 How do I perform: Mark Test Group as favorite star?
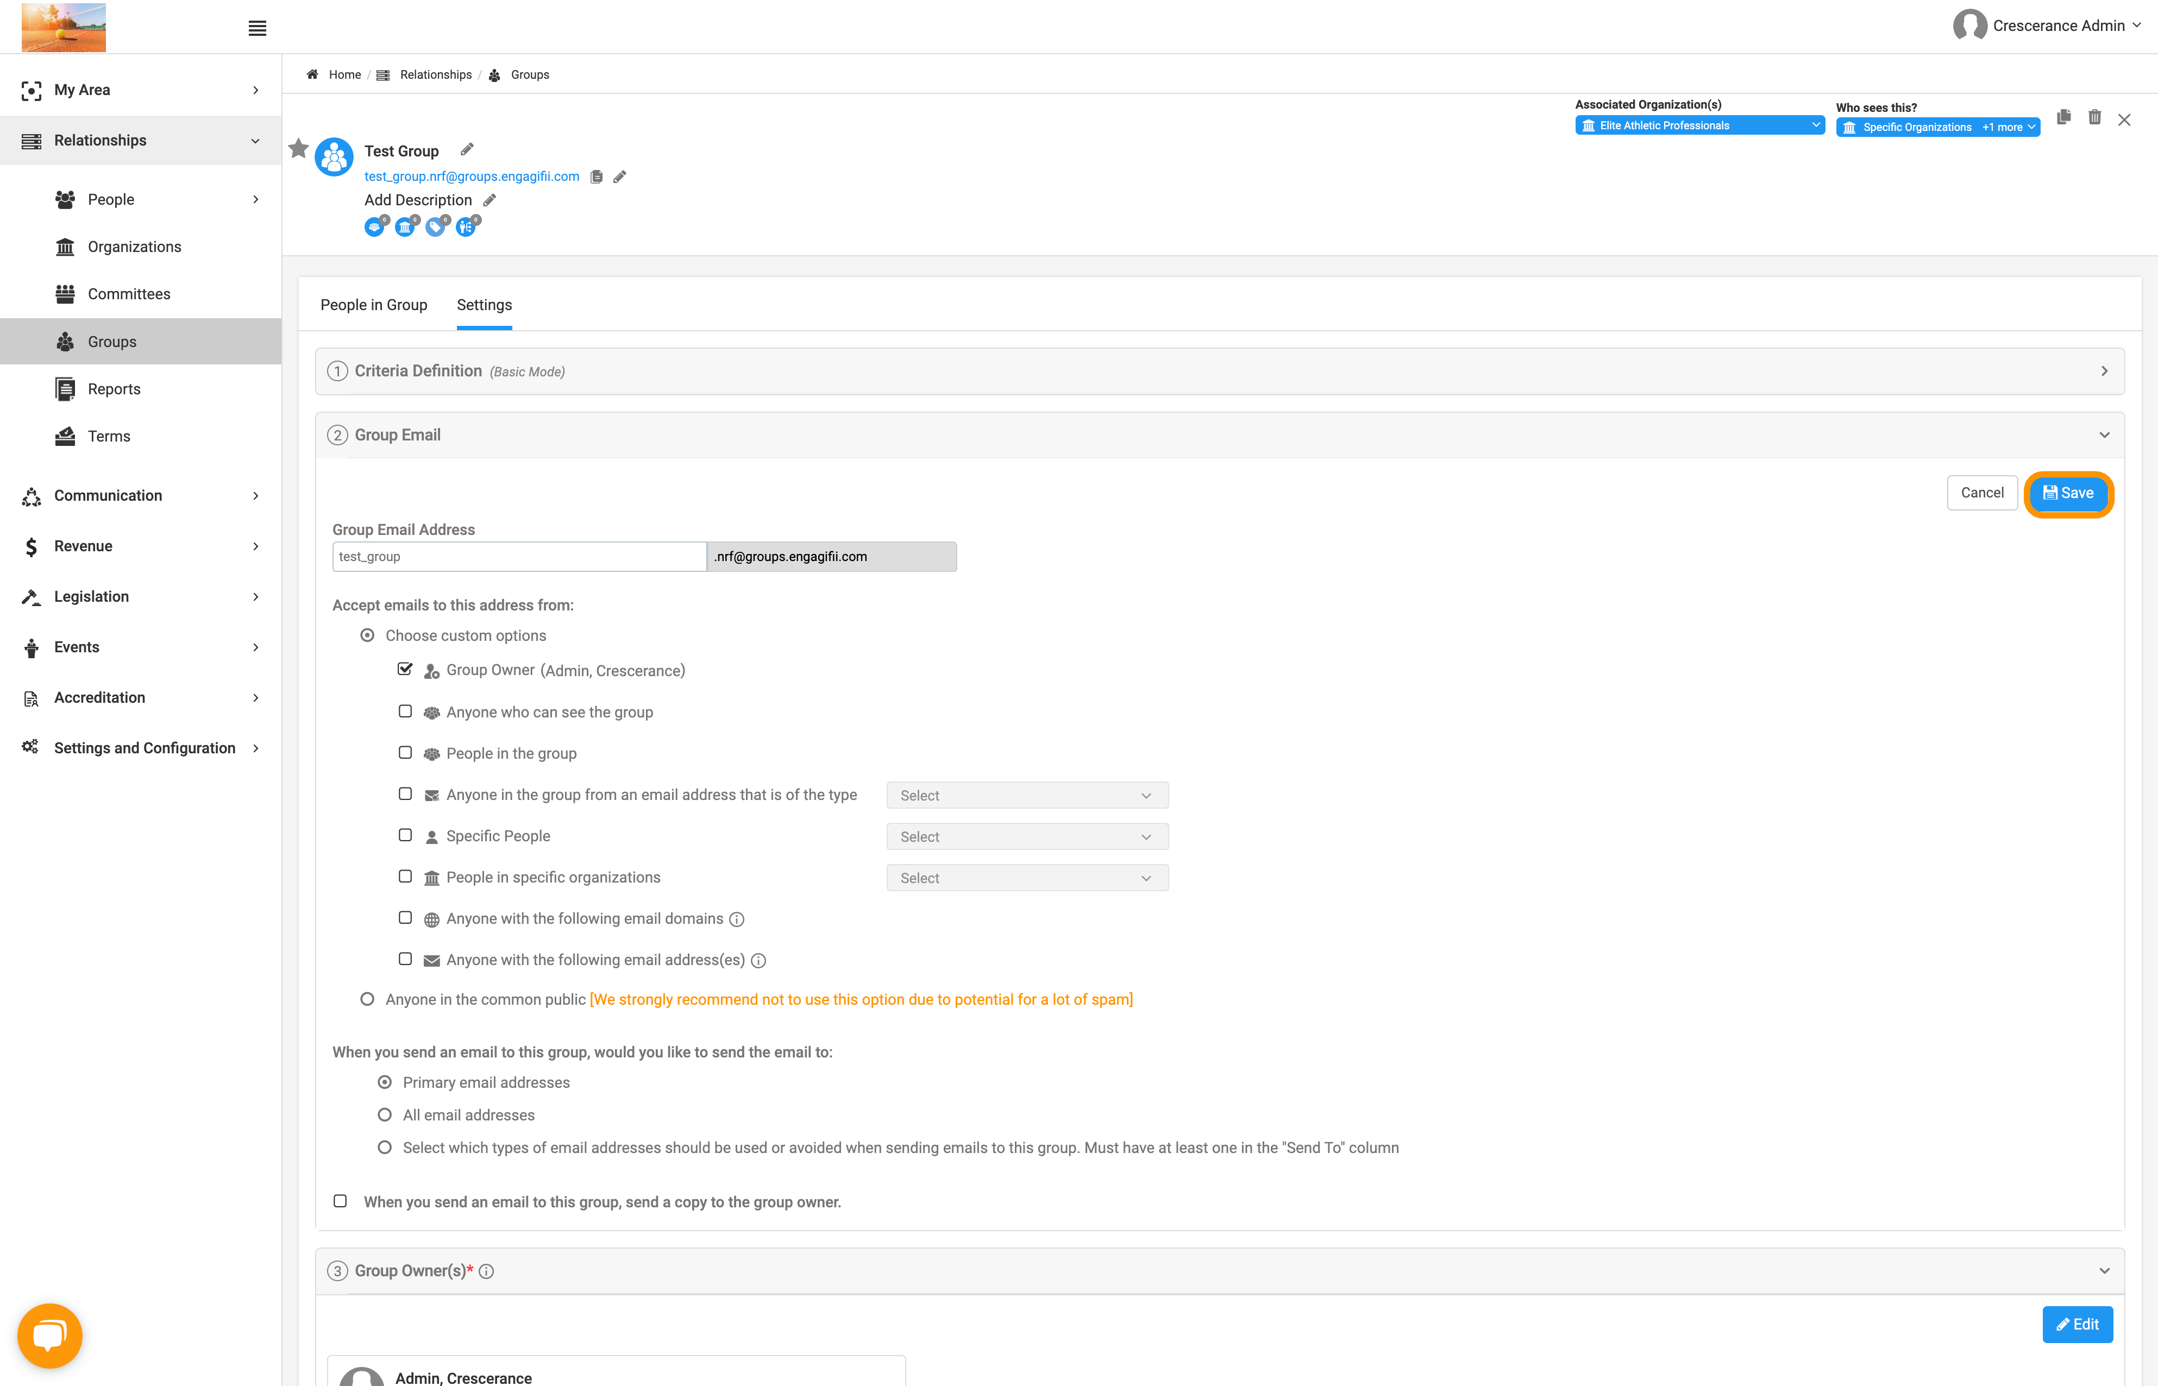pos(299,148)
